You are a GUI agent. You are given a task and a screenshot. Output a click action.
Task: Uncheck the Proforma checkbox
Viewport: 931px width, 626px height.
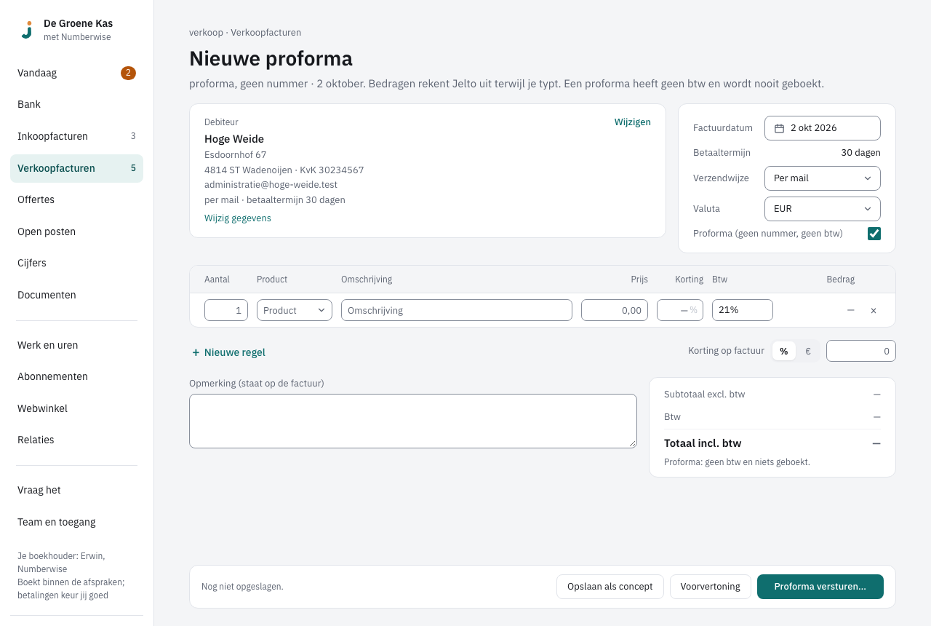(874, 234)
